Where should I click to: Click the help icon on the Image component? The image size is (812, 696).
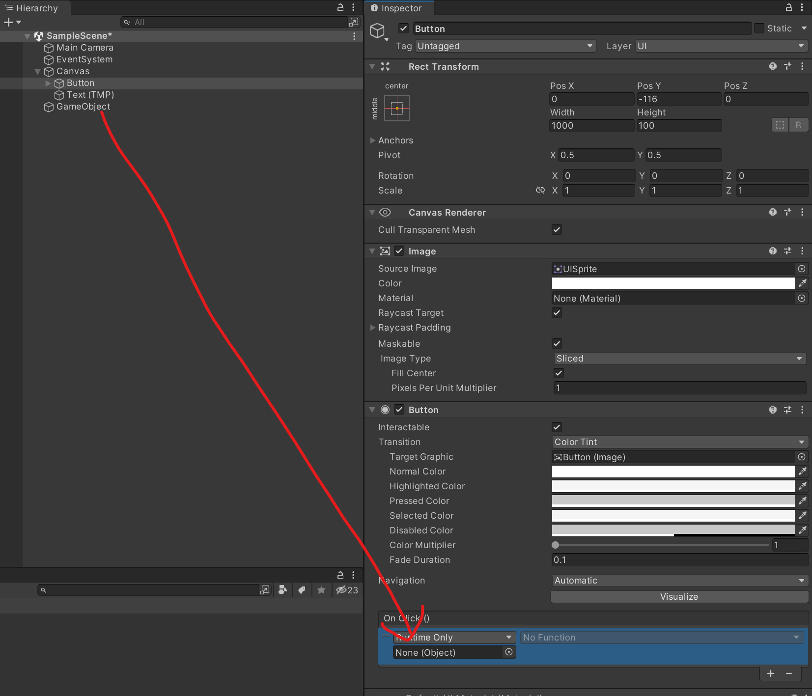(x=773, y=251)
